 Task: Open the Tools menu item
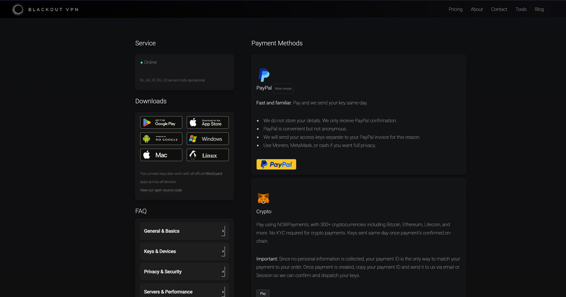coord(521,9)
